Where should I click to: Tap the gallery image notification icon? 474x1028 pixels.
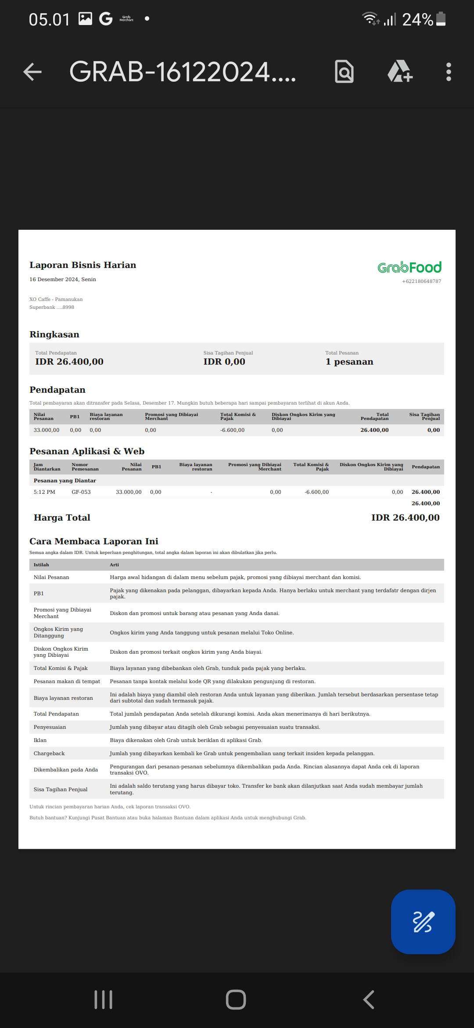[85, 18]
